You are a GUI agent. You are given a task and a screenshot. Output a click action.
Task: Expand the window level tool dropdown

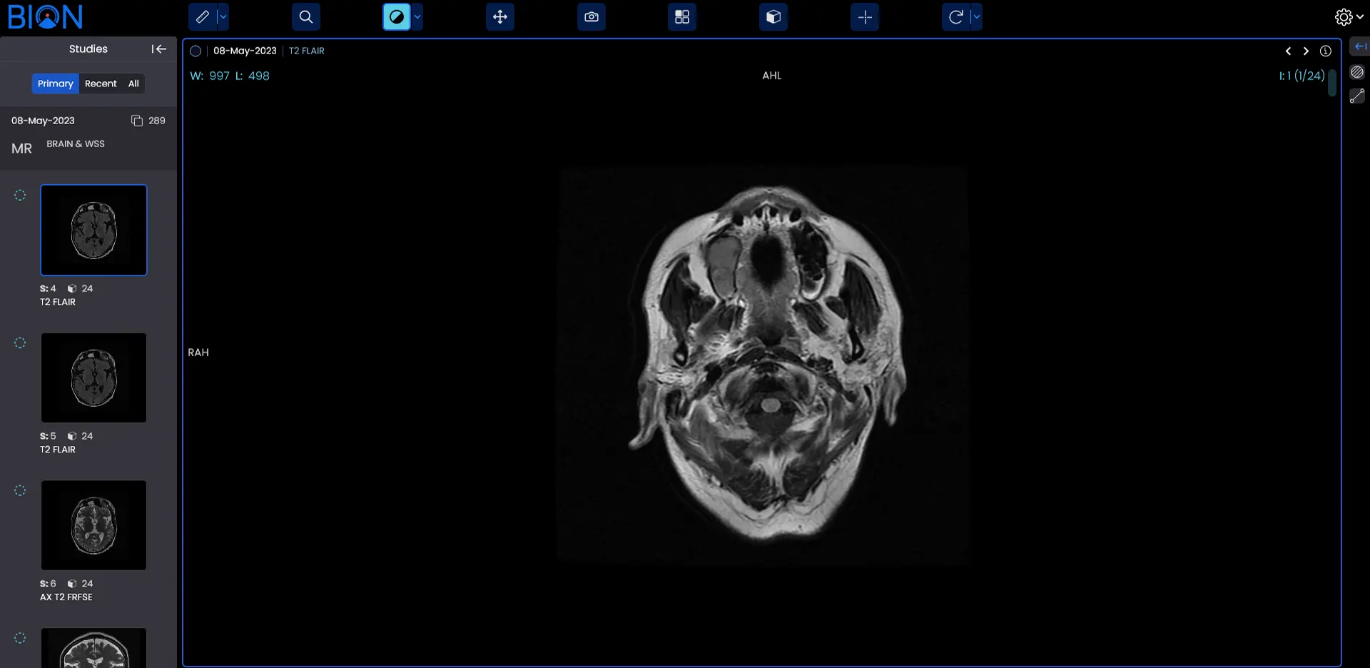click(418, 16)
